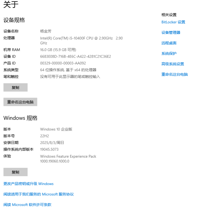Select RAM value 16.0 GB (15.9 GB 可用)
Screen dimensions: 218x210
tap(58, 50)
